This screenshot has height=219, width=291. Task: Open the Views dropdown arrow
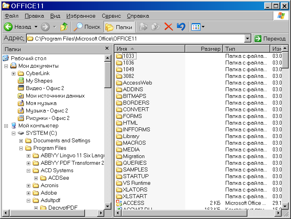pos(203,27)
